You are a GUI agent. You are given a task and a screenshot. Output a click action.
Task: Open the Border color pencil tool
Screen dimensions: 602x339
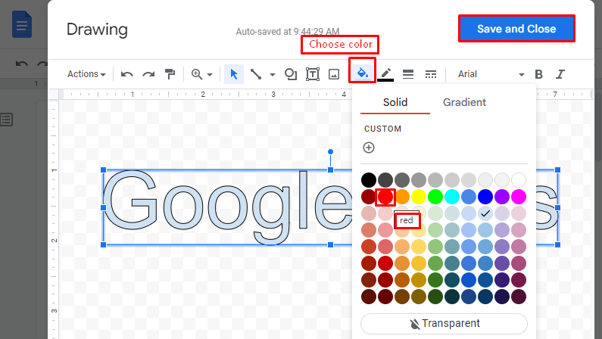click(385, 74)
